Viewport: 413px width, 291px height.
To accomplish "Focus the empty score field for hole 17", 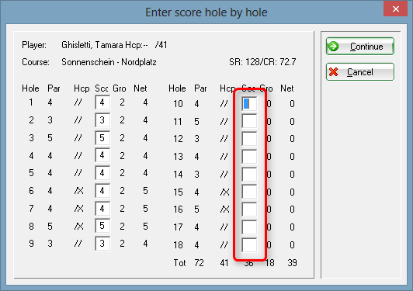I will pos(249,227).
